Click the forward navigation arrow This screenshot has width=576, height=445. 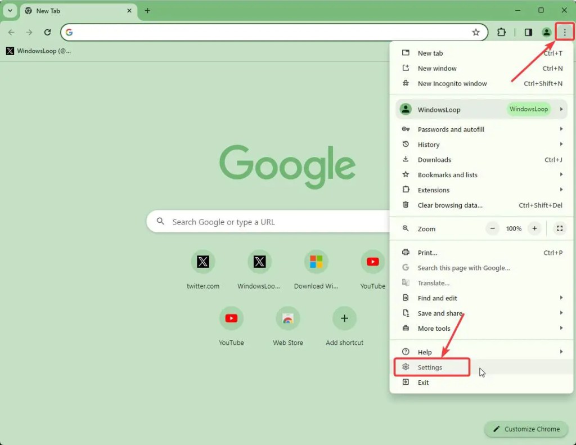[29, 32]
